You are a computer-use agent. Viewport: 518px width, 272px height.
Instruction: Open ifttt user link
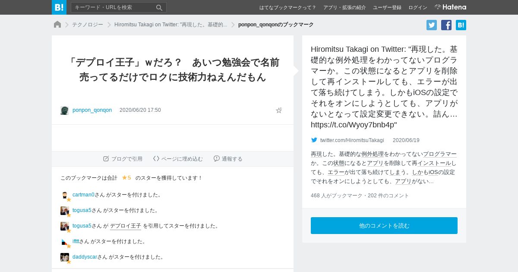click(x=76, y=241)
